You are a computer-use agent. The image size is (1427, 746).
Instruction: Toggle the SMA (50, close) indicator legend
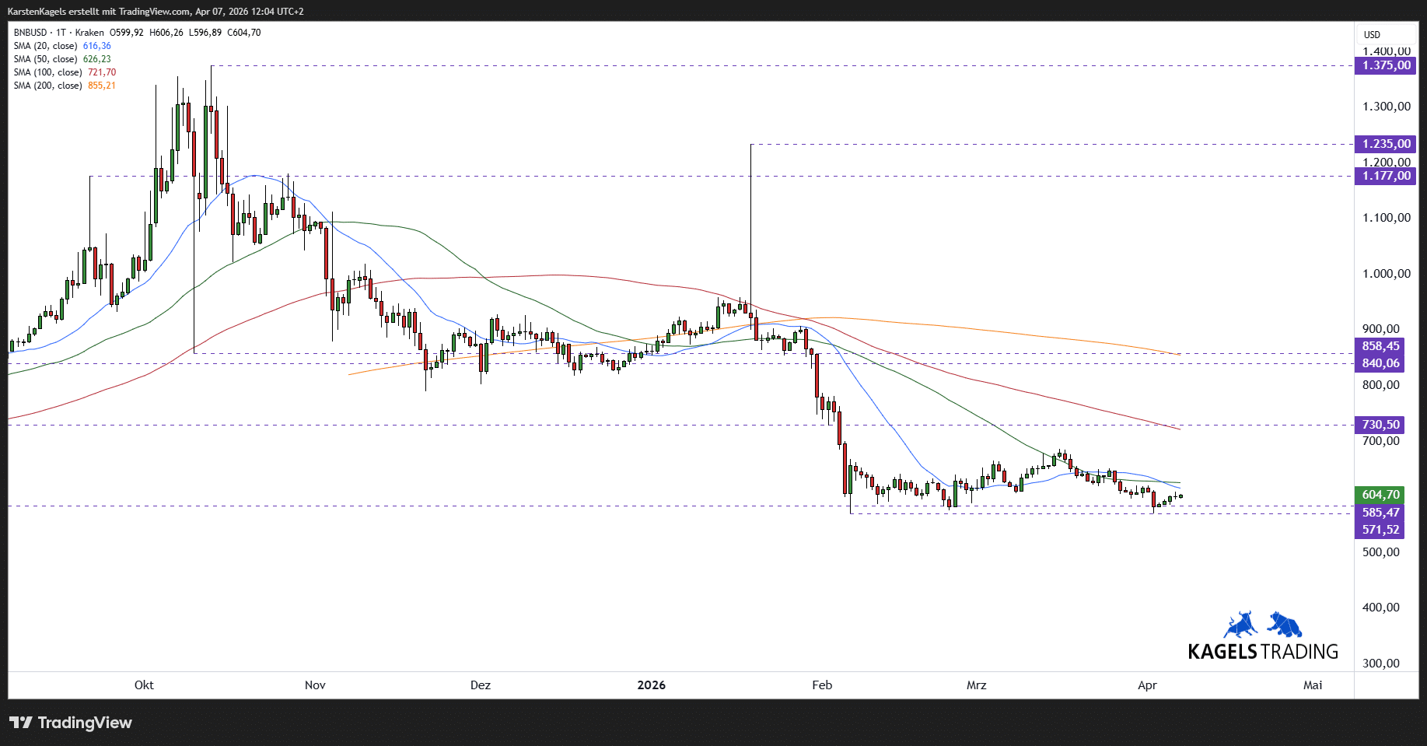pyautogui.click(x=45, y=59)
